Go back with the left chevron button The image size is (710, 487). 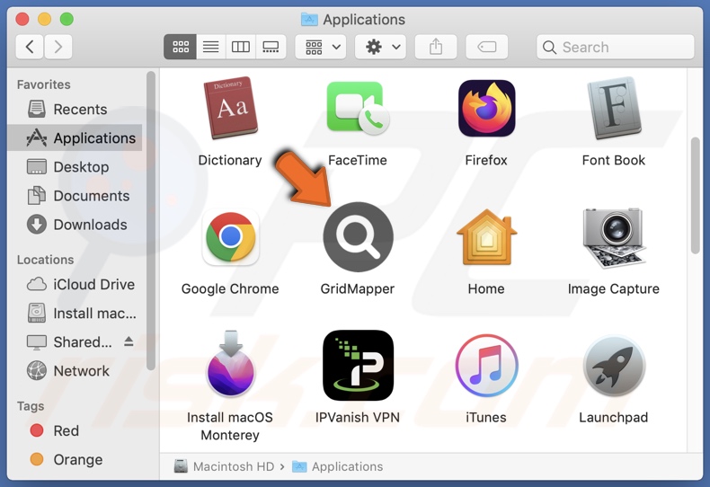[30, 47]
